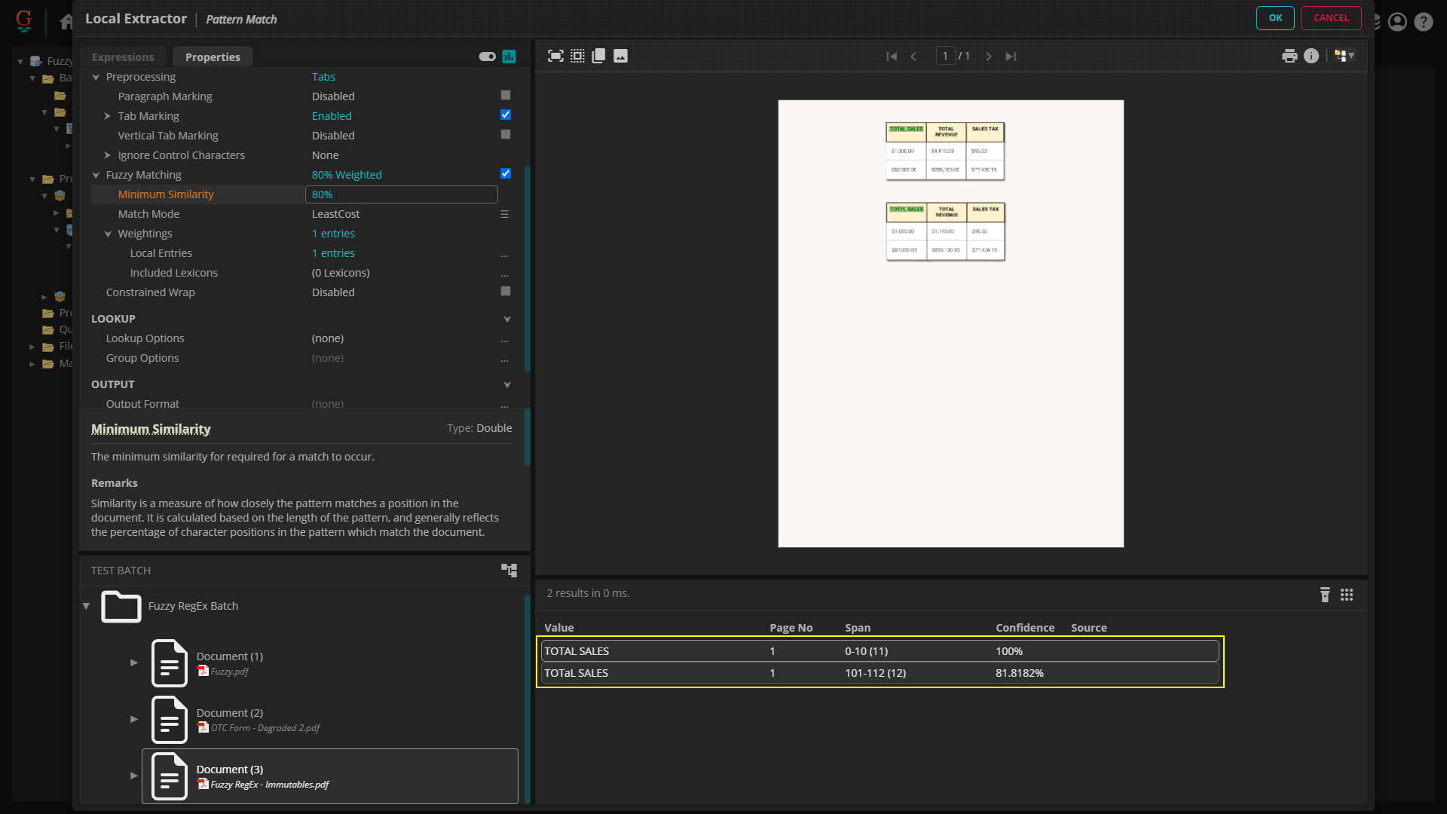Click the properties panel vertical scrollbar

pos(527,268)
